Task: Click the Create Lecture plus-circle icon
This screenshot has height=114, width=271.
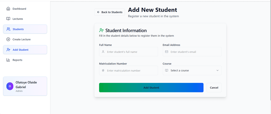Action: click(8, 39)
